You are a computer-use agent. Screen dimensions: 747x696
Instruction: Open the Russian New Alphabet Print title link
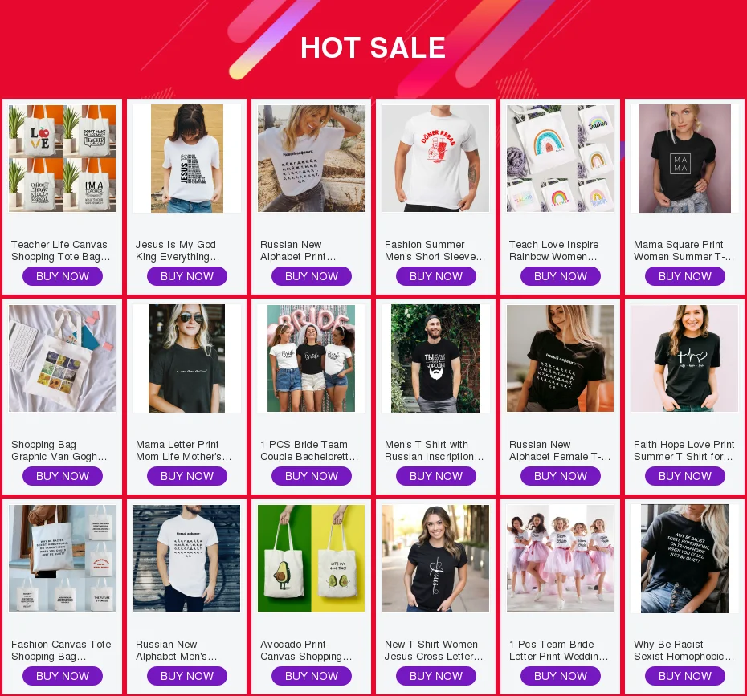pyautogui.click(x=298, y=250)
